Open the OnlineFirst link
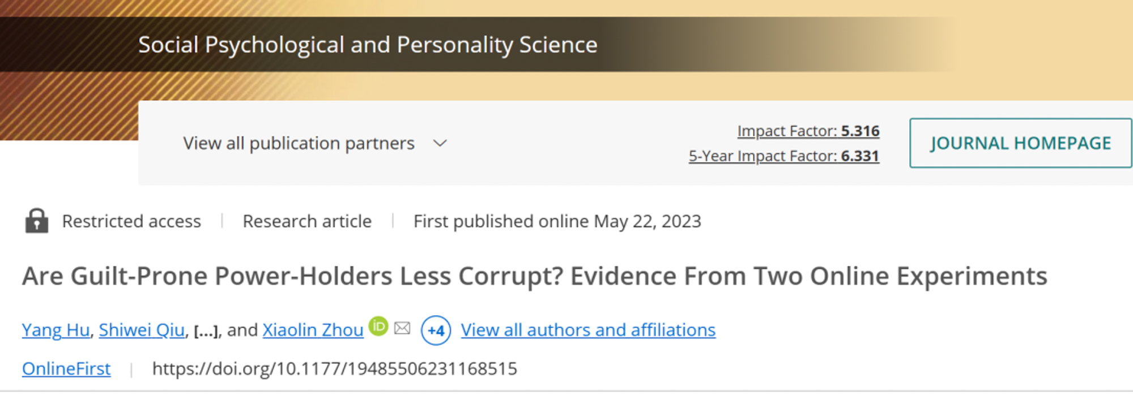Screen dimensions: 1133x396 click(66, 369)
